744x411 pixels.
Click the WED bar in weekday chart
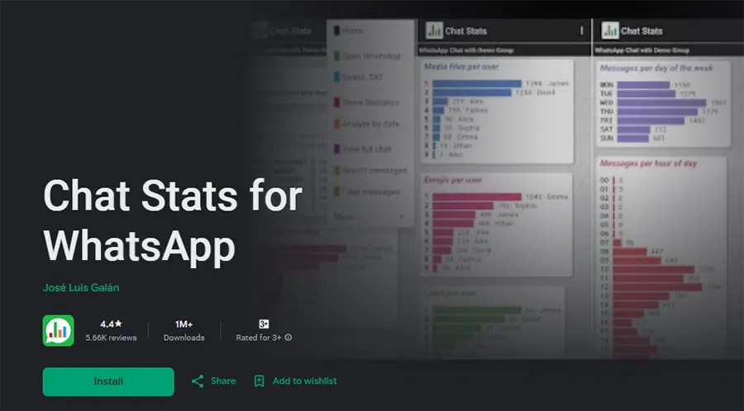coord(662,102)
